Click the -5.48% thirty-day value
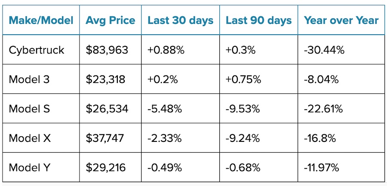This screenshot has height=186, width=387. point(165,109)
